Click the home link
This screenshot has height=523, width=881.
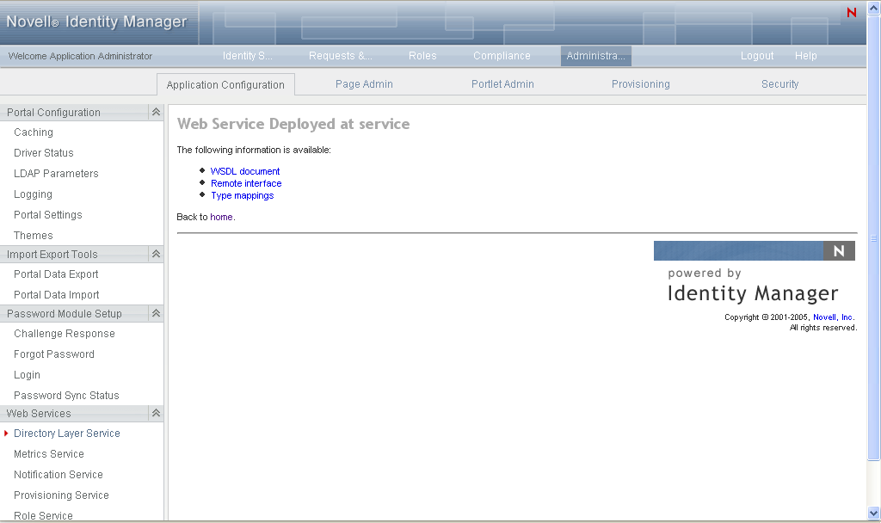point(221,217)
